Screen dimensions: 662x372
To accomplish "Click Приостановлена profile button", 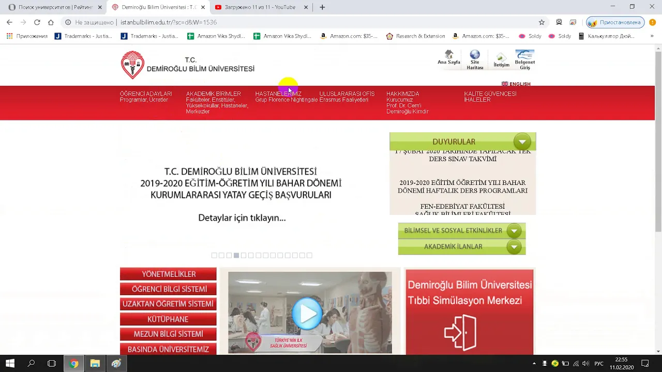I will [615, 22].
